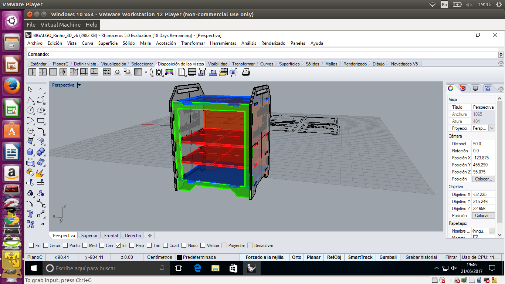Click the Box solid tool

(30, 152)
